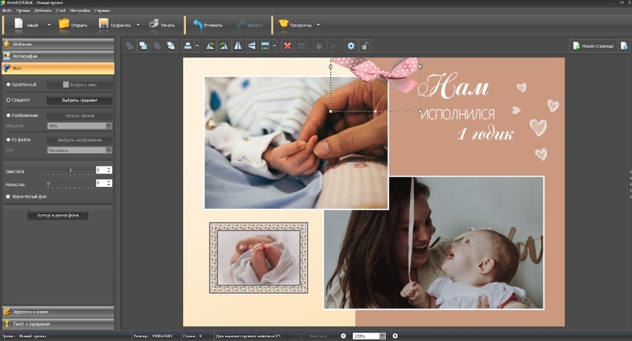The image size is (632, 341).
Task: Enable the Чёрно-белый фон checkbox
Action: 8,197
